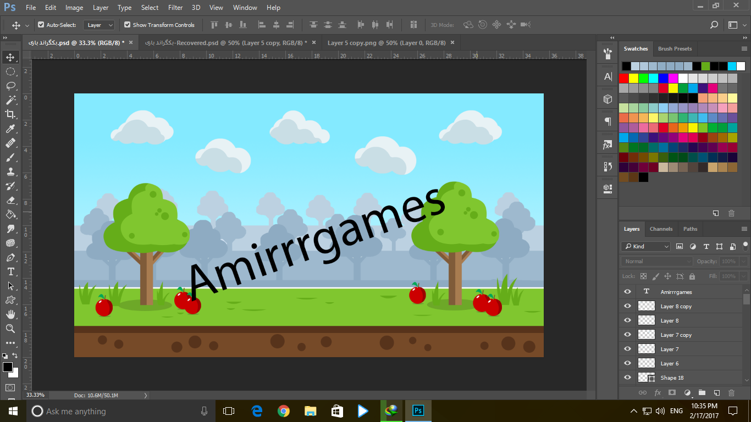Switch to the Channels tab
The image size is (751, 422).
(x=661, y=229)
